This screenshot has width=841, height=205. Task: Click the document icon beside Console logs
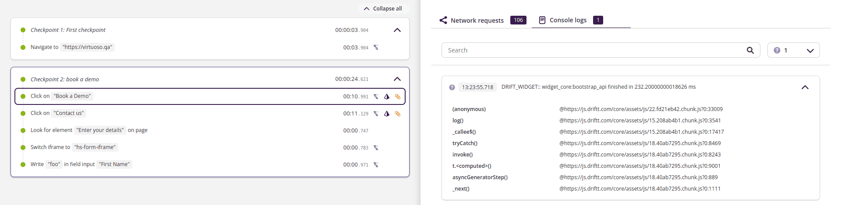pos(542,20)
